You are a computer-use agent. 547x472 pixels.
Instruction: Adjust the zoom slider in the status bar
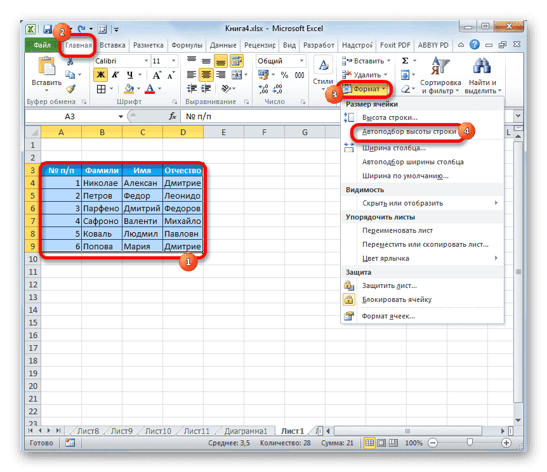[x=471, y=443]
